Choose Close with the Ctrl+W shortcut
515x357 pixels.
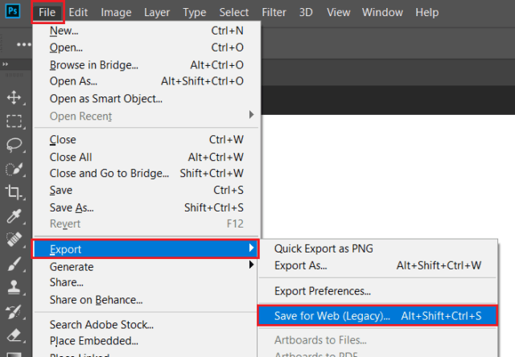(x=146, y=139)
